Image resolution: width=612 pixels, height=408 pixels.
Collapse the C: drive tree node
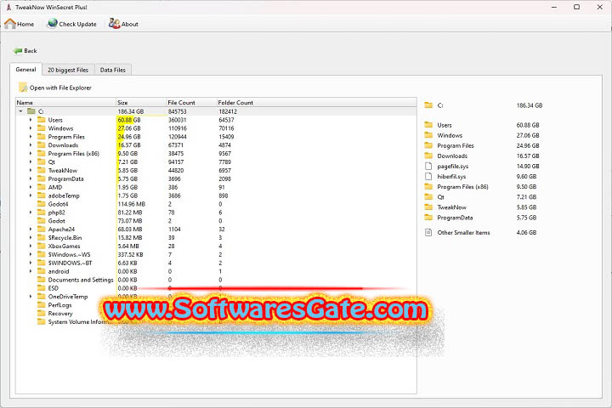click(x=20, y=111)
